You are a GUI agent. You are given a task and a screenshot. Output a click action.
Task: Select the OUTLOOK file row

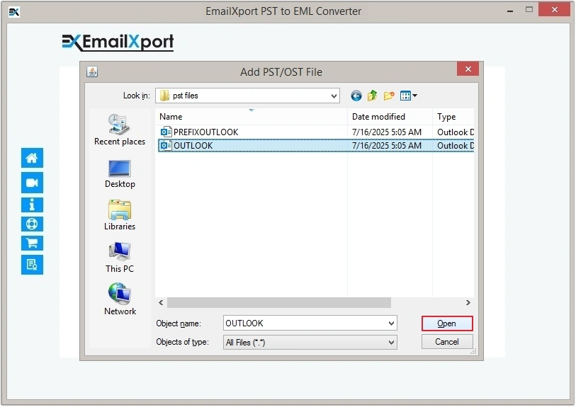[316, 146]
